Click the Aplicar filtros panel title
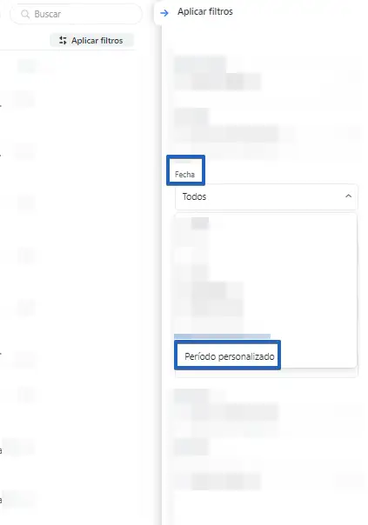 205,11
